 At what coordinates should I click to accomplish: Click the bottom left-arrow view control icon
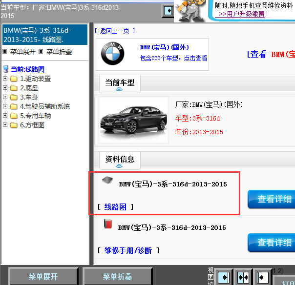pos(263,277)
